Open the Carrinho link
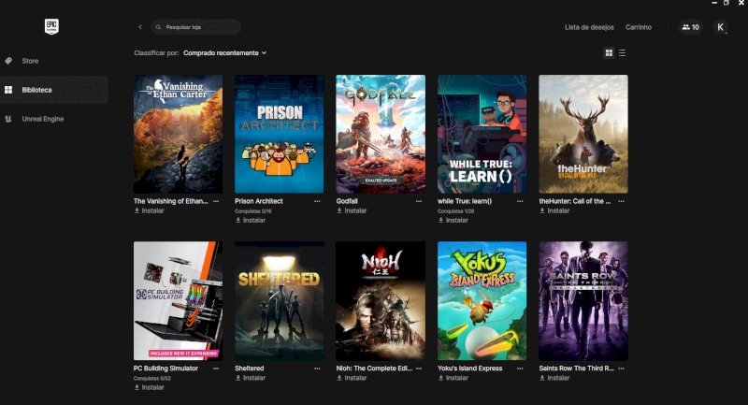The height and width of the screenshot is (405, 748). 639,27
